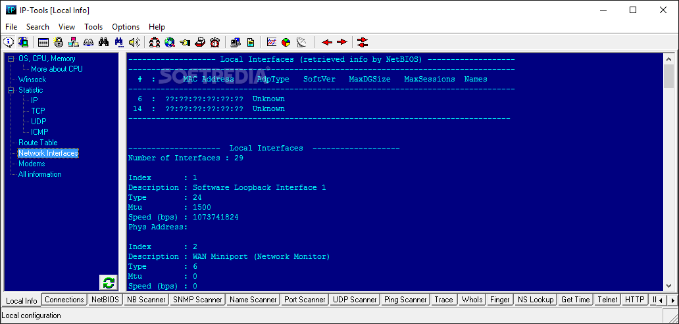Click the NetBIOS table-grid toolbar icon
The width and height of the screenshot is (679, 324).
(43, 42)
